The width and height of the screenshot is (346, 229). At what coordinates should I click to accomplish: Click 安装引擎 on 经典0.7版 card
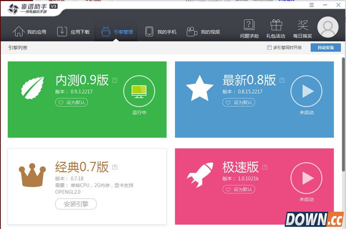click(x=76, y=204)
